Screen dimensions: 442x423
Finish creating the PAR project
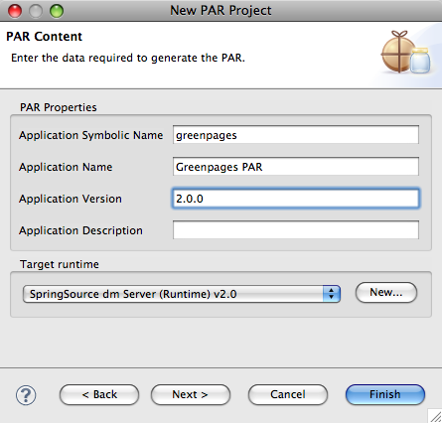pos(385,394)
